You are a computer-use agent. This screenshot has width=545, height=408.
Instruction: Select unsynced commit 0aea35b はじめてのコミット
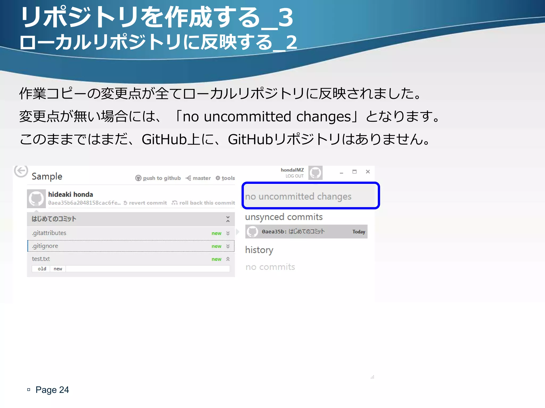click(x=306, y=232)
